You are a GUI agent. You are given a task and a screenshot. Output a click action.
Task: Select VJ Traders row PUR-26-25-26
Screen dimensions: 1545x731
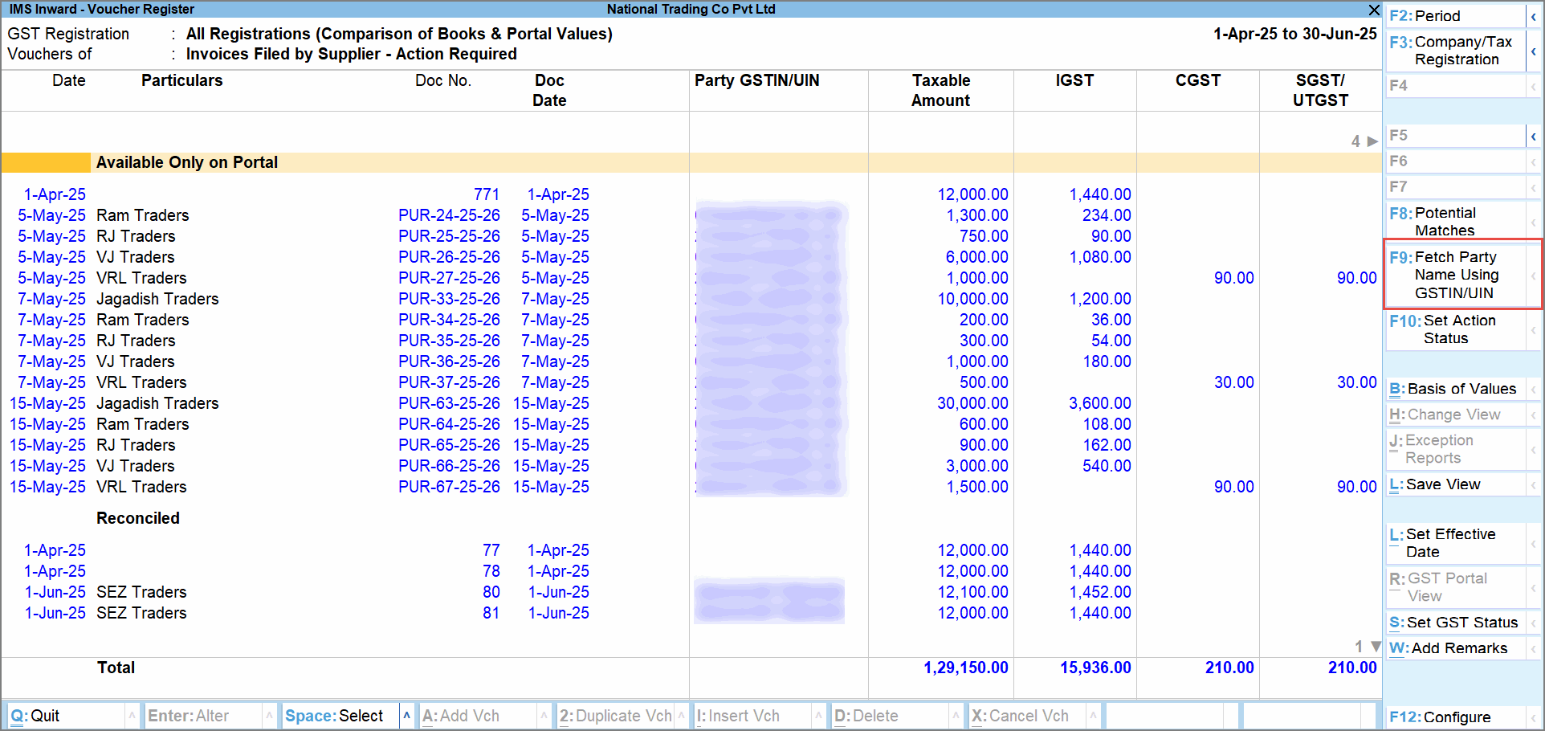click(x=691, y=257)
